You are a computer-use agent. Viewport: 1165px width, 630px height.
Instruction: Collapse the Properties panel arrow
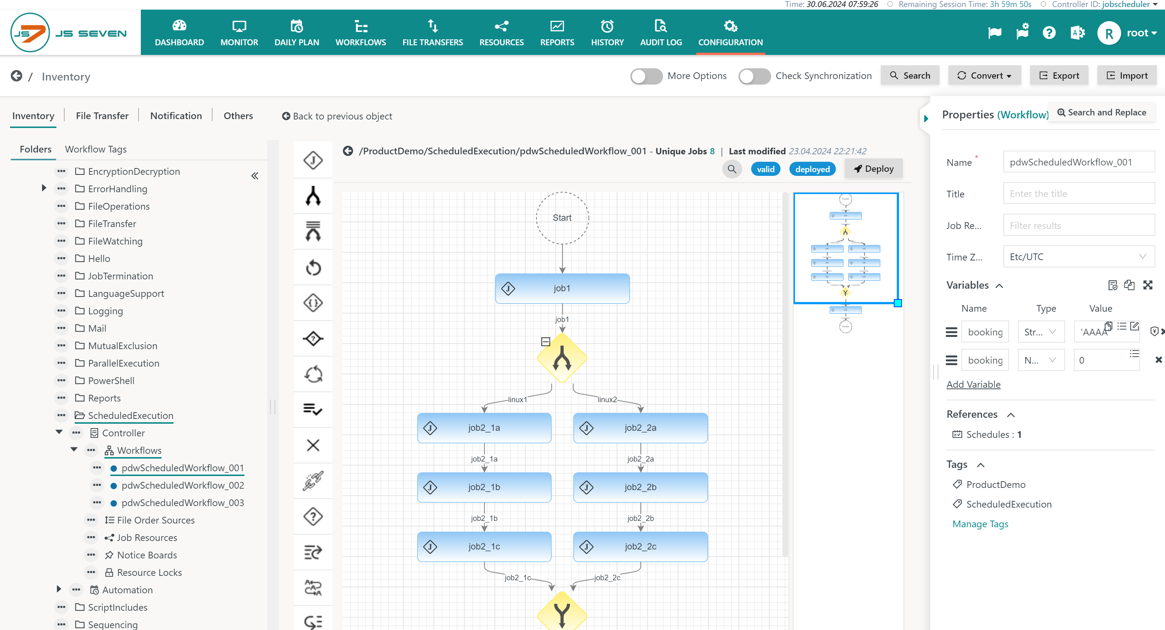click(x=926, y=119)
